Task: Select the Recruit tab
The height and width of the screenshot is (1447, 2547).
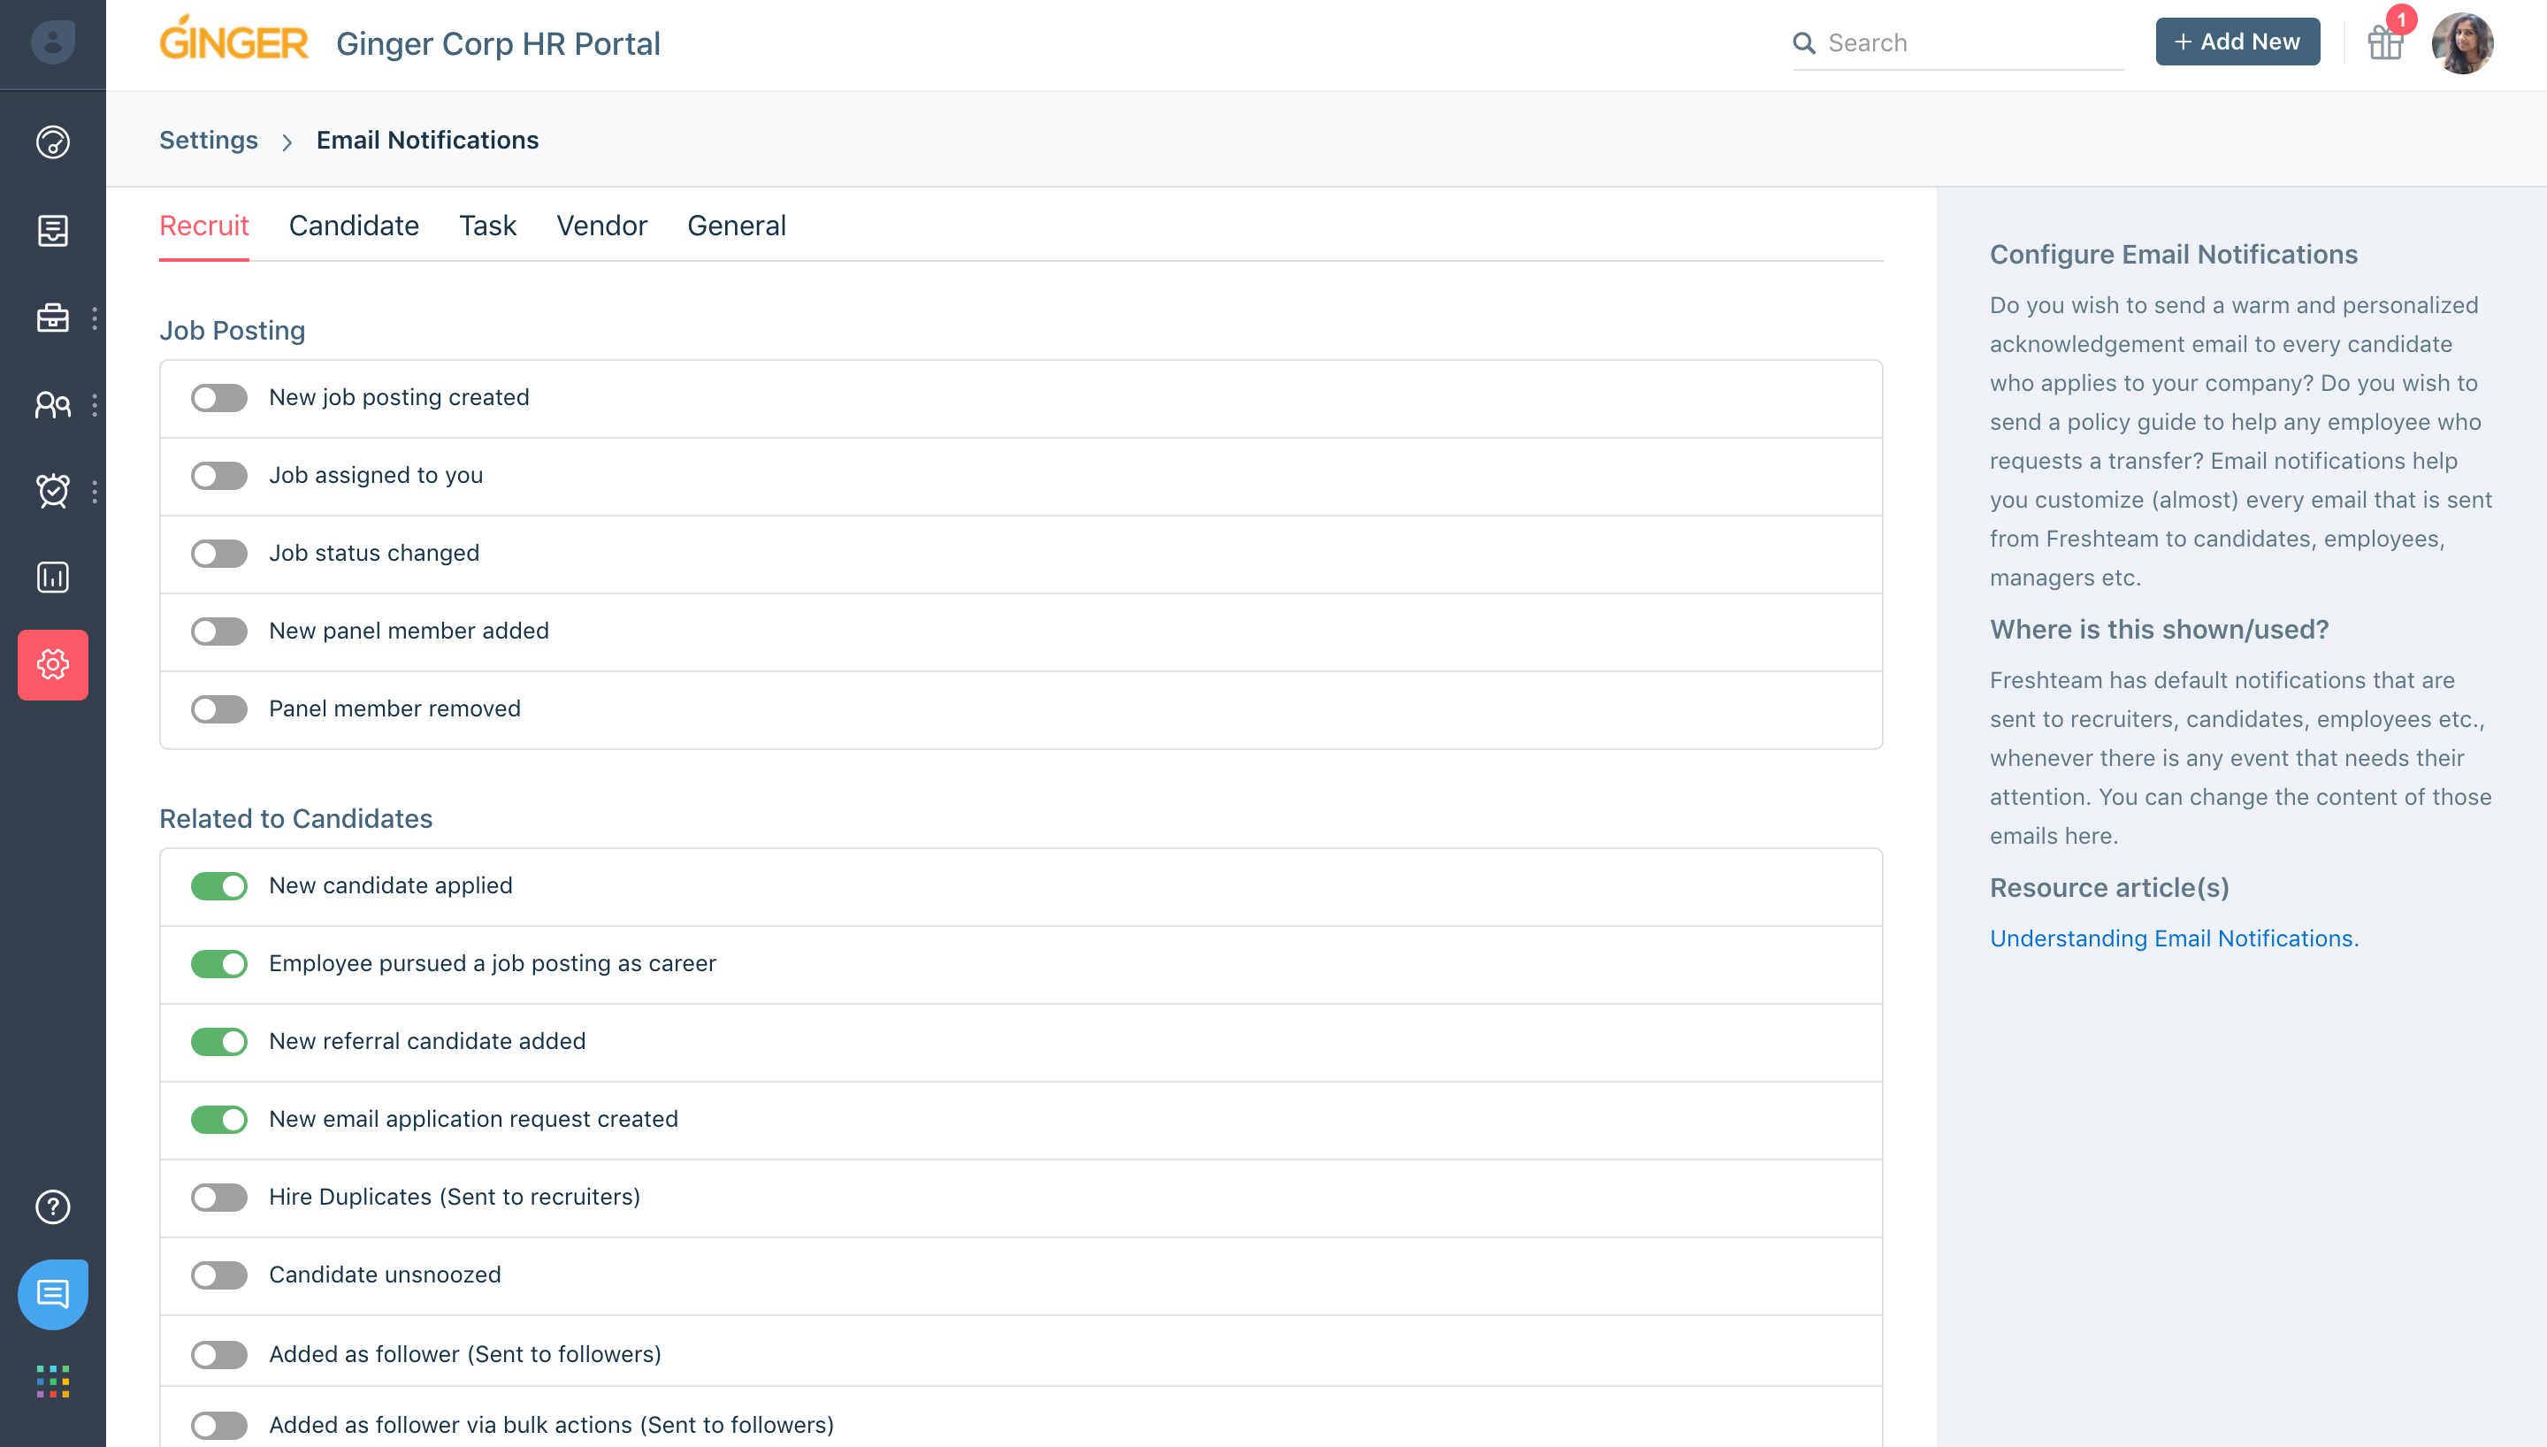Action: pyautogui.click(x=203, y=226)
